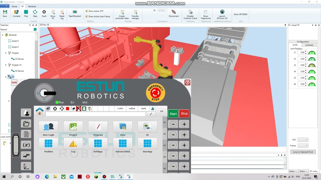The height and width of the screenshot is (180, 321).
Task: Click the Reset log icon
Action: coord(62,14)
